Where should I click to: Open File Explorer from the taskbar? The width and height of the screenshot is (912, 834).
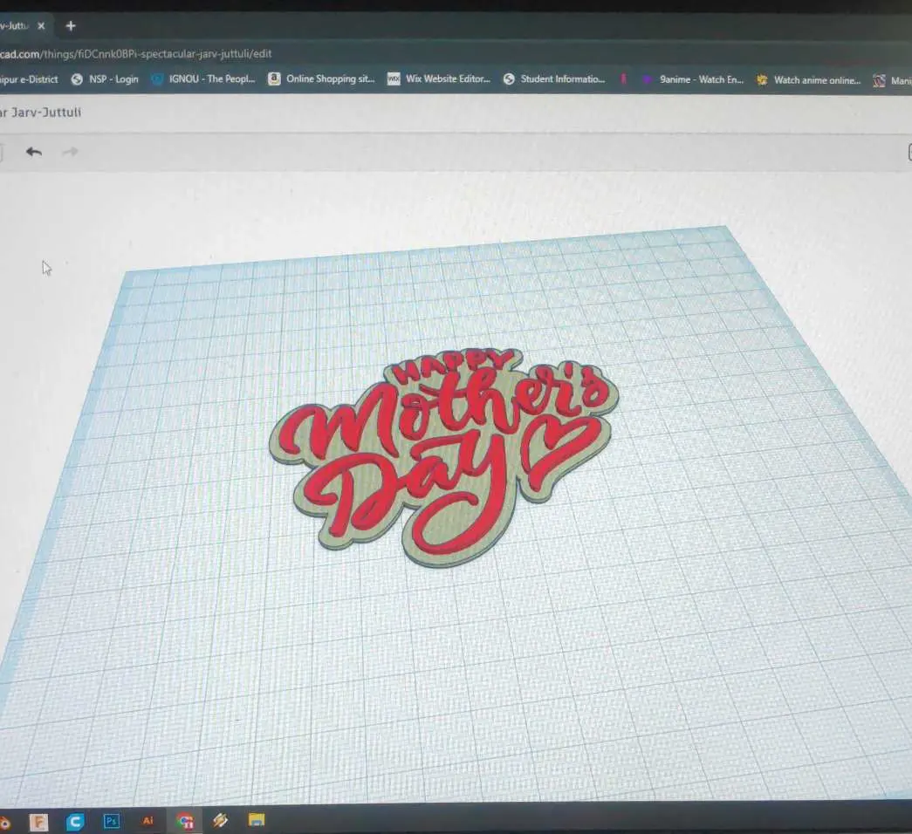point(257,820)
